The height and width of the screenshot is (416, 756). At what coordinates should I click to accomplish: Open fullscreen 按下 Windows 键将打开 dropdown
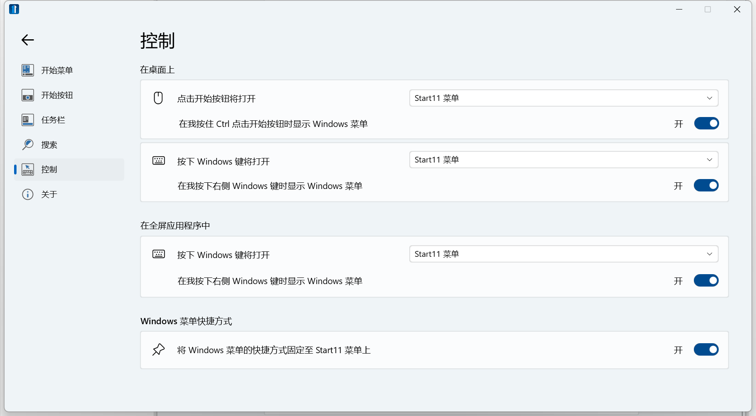click(x=564, y=254)
